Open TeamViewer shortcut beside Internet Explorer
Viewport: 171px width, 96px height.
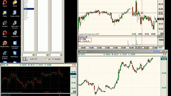[x=15, y=54]
